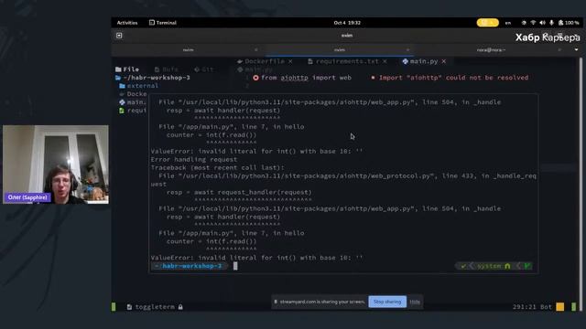Switch the explorer to the Bufs source
Screen dimensions: 586x329
tap(167, 69)
